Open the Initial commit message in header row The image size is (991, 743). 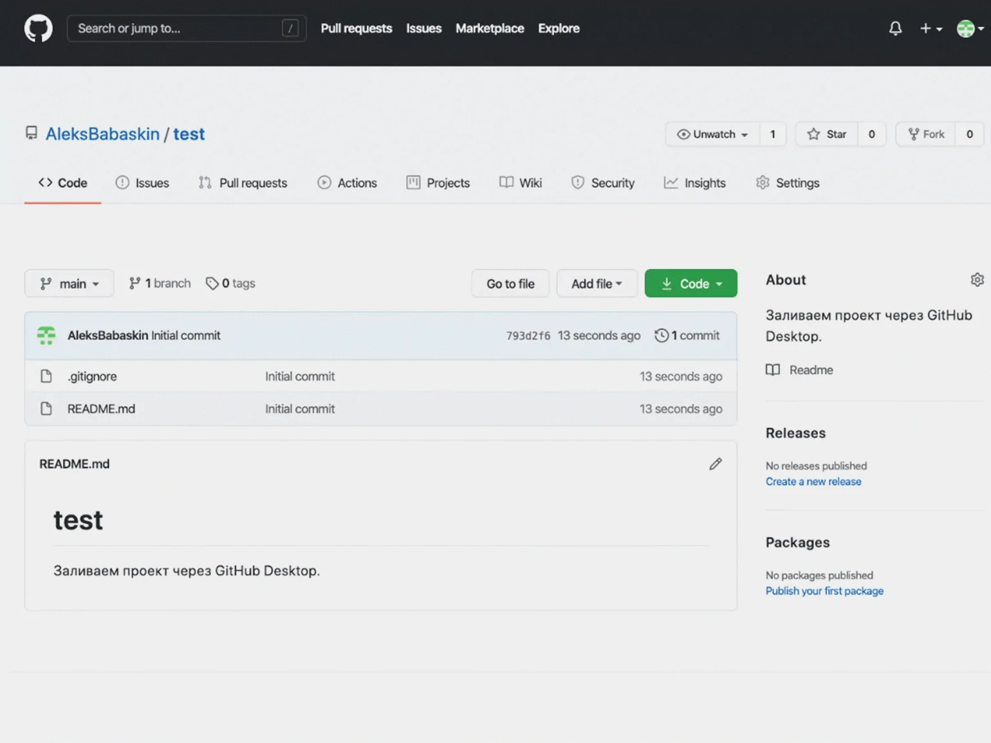coord(185,335)
